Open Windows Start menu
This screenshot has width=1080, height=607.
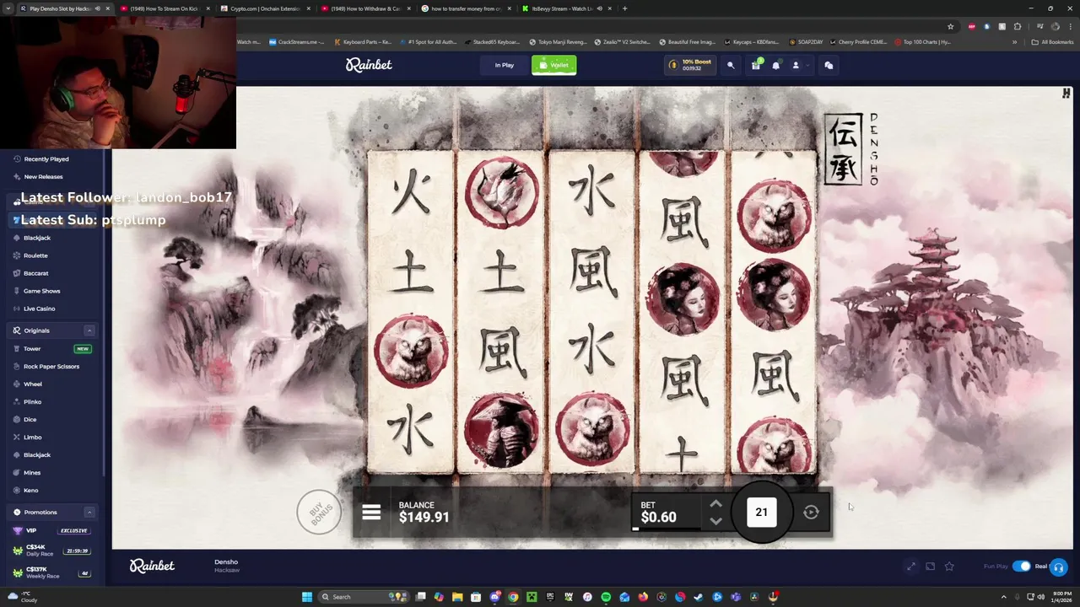pyautogui.click(x=307, y=597)
